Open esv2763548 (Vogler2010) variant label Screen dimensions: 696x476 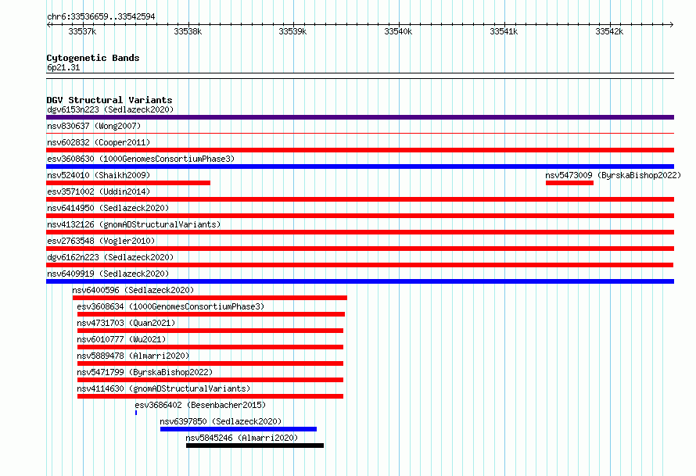pos(101,241)
